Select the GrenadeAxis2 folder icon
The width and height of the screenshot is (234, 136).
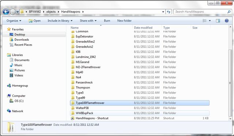coord(73,46)
